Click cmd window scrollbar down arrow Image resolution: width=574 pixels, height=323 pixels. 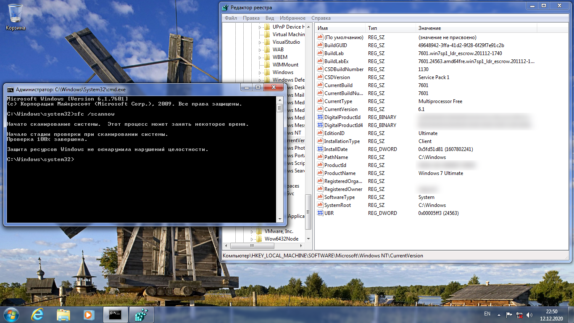[280, 219]
